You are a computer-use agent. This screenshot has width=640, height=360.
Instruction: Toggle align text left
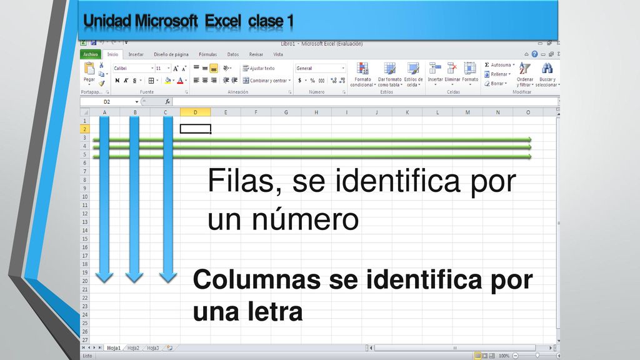coord(196,81)
